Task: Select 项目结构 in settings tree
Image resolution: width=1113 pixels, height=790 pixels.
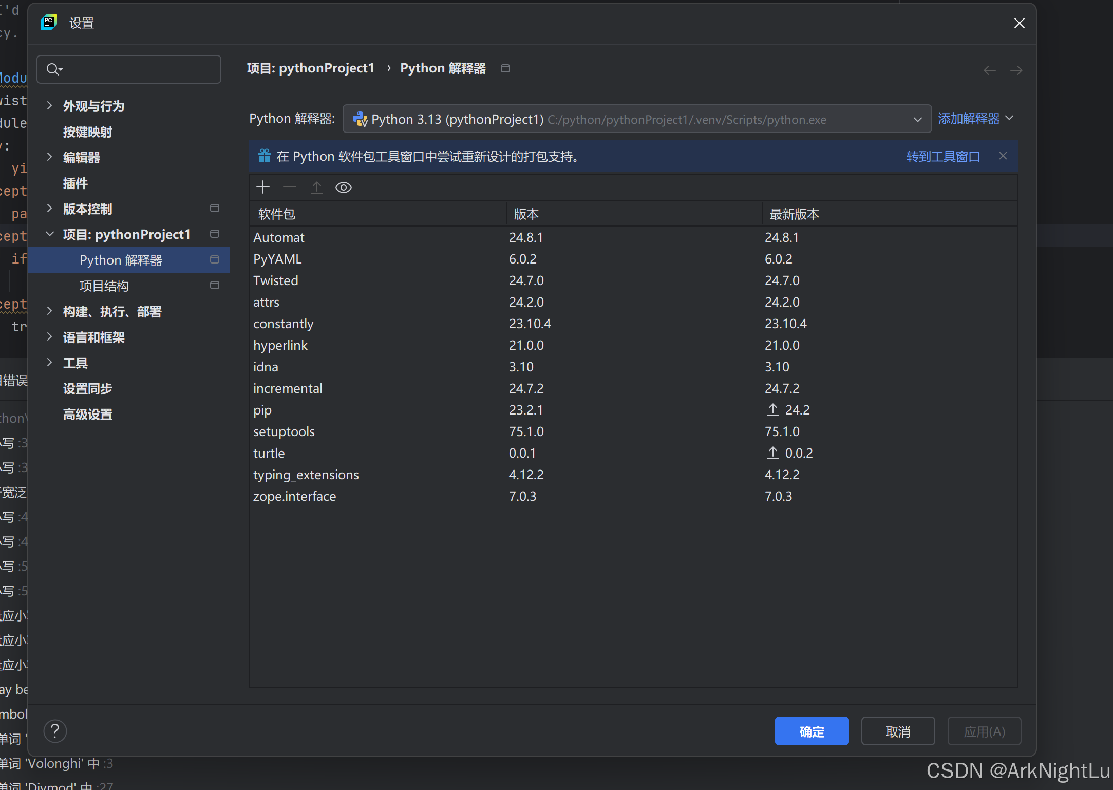Action: 104,286
